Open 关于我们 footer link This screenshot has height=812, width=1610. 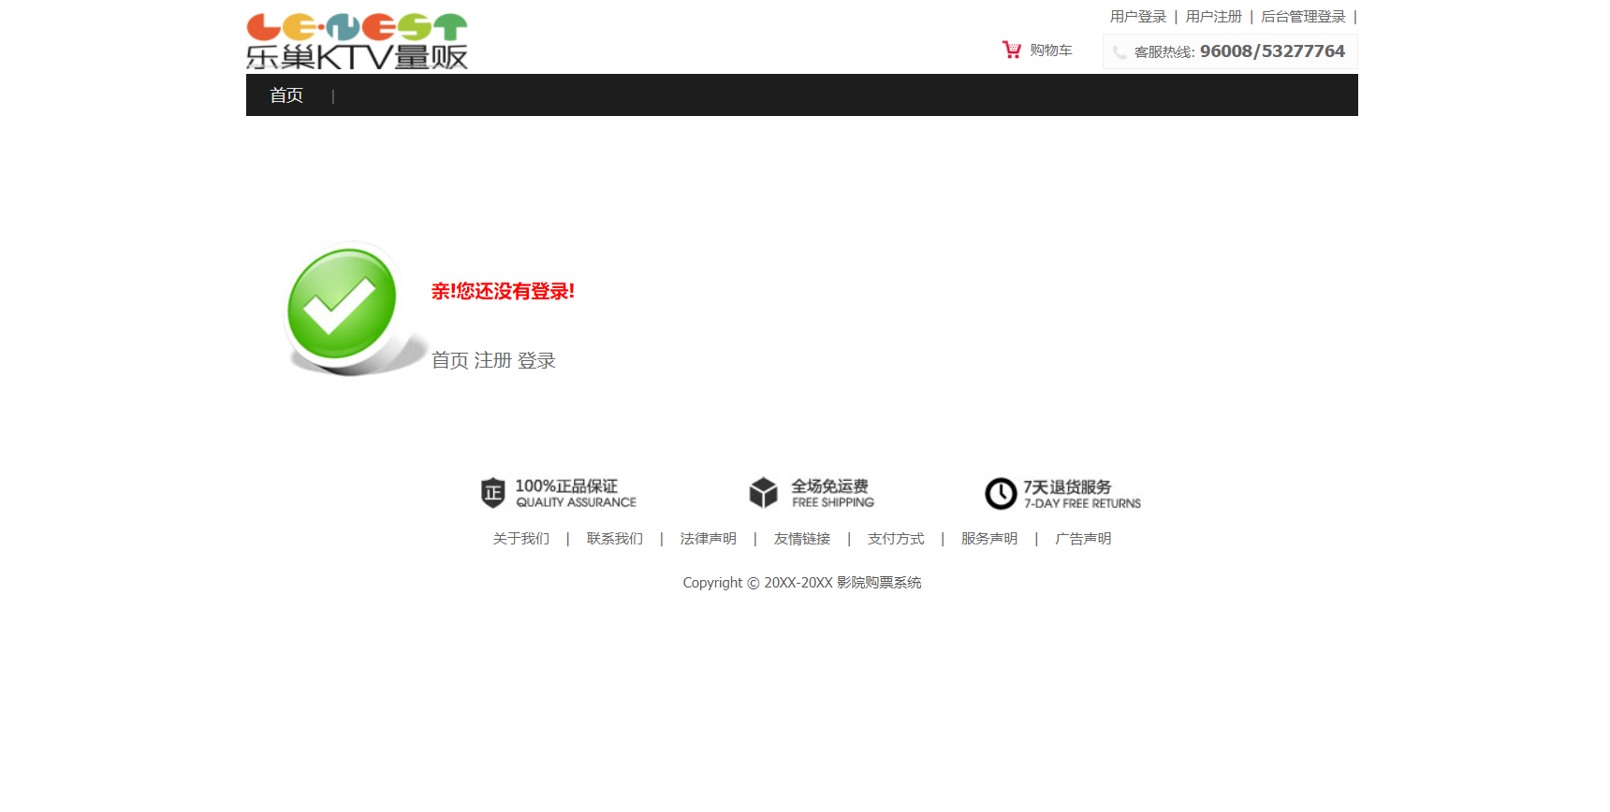521,539
